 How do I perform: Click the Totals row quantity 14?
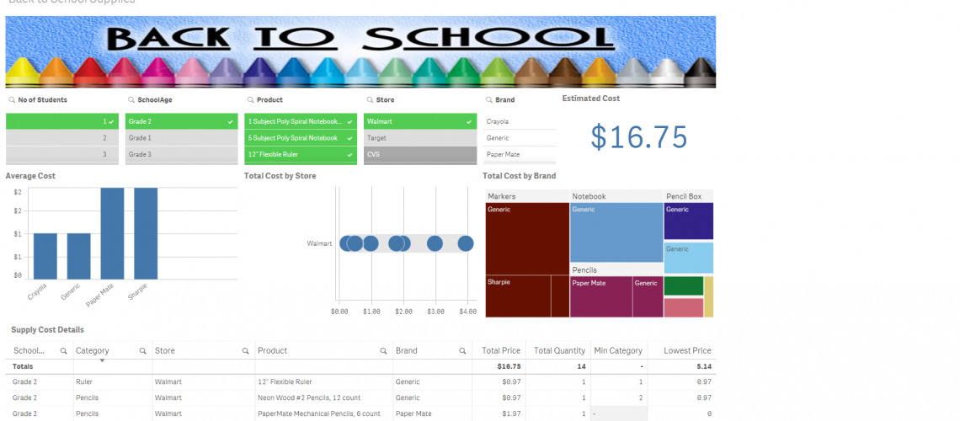(x=557, y=366)
